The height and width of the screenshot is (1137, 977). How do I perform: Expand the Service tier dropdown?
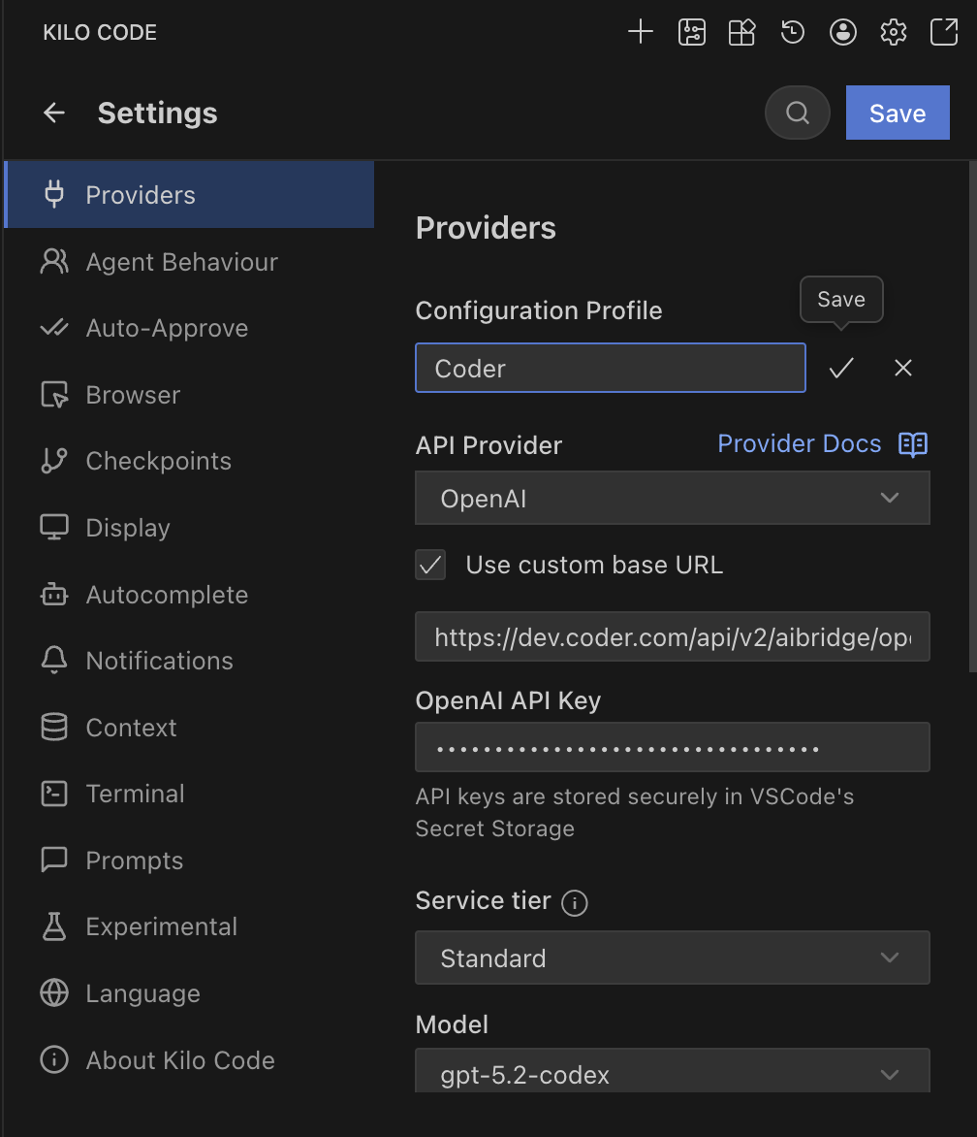click(x=673, y=958)
